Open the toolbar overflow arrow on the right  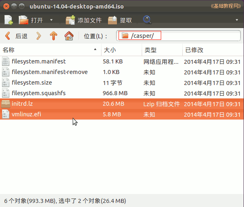(237, 20)
